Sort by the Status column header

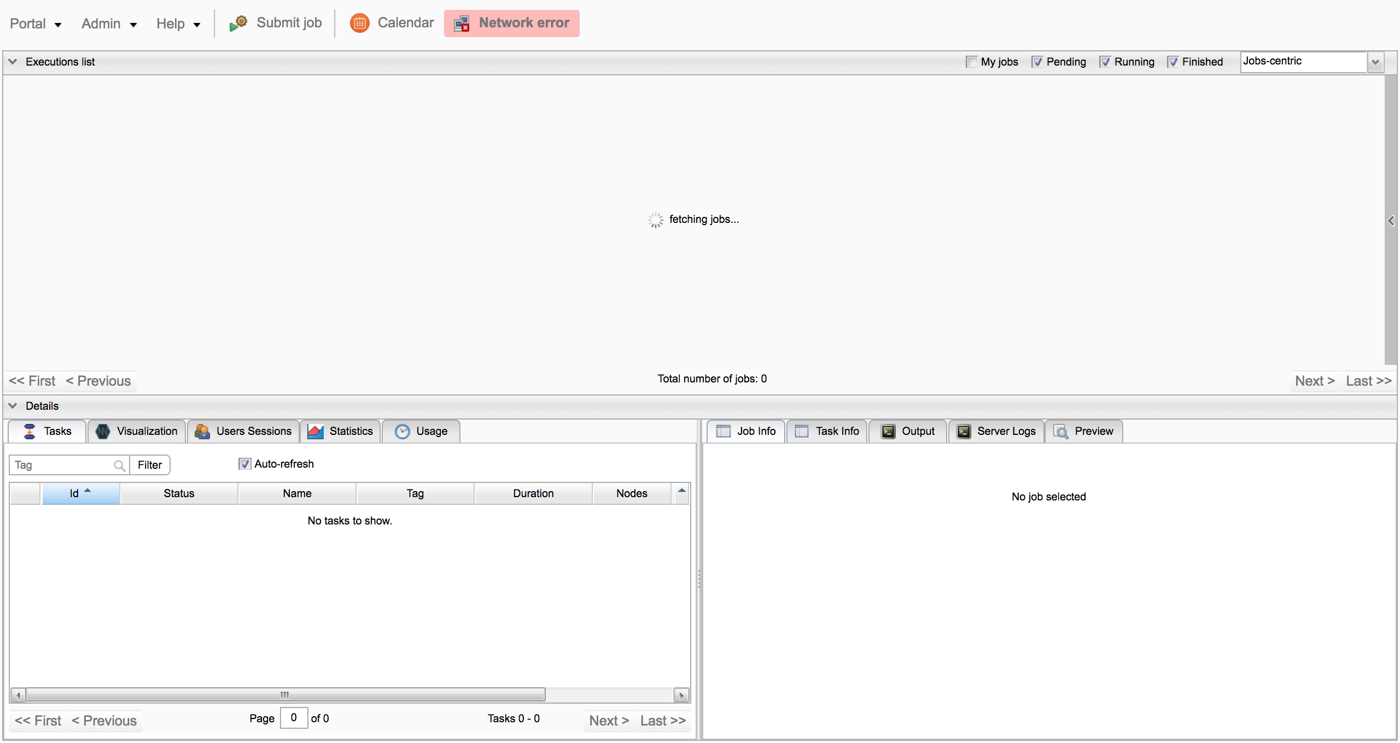pos(179,493)
